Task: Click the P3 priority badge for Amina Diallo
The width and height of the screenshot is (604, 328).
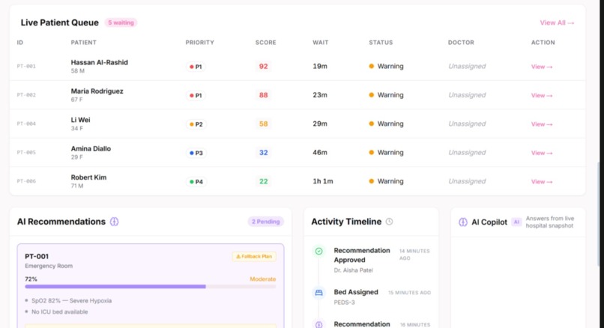Action: point(196,153)
